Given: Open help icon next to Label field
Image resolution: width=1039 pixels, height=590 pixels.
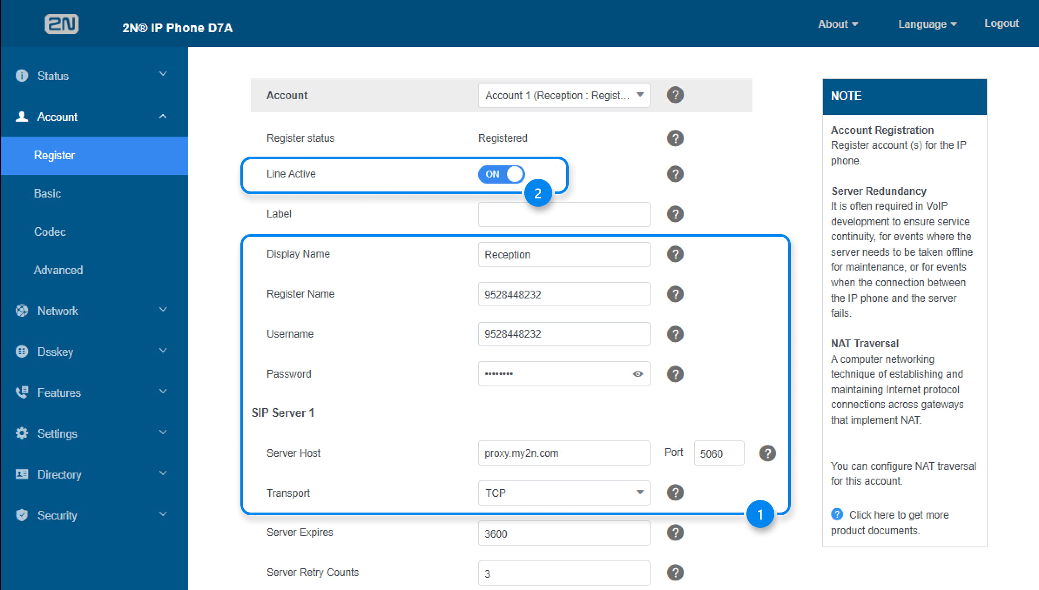Looking at the screenshot, I should (675, 214).
